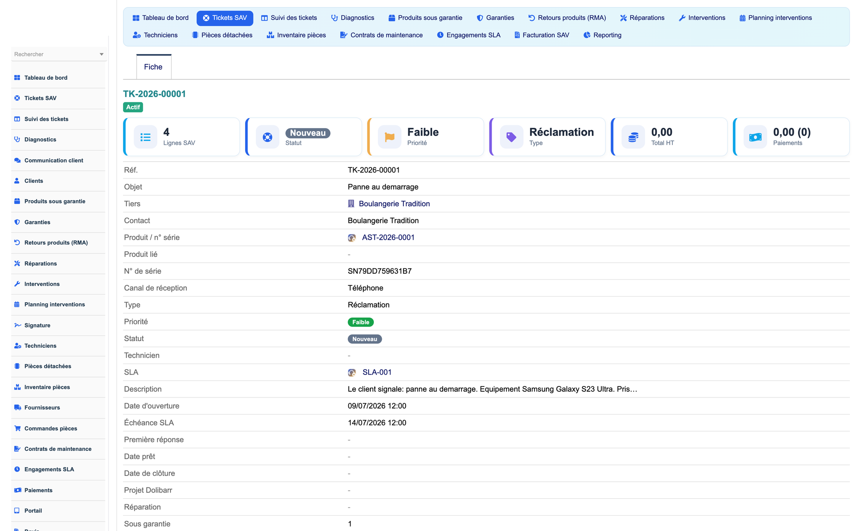This screenshot has width=858, height=531.
Task: Click the ticket title TK-2026-00001 heading
Action: click(154, 94)
